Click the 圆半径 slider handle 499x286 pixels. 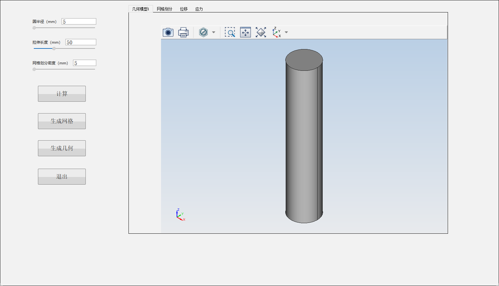coord(34,28)
